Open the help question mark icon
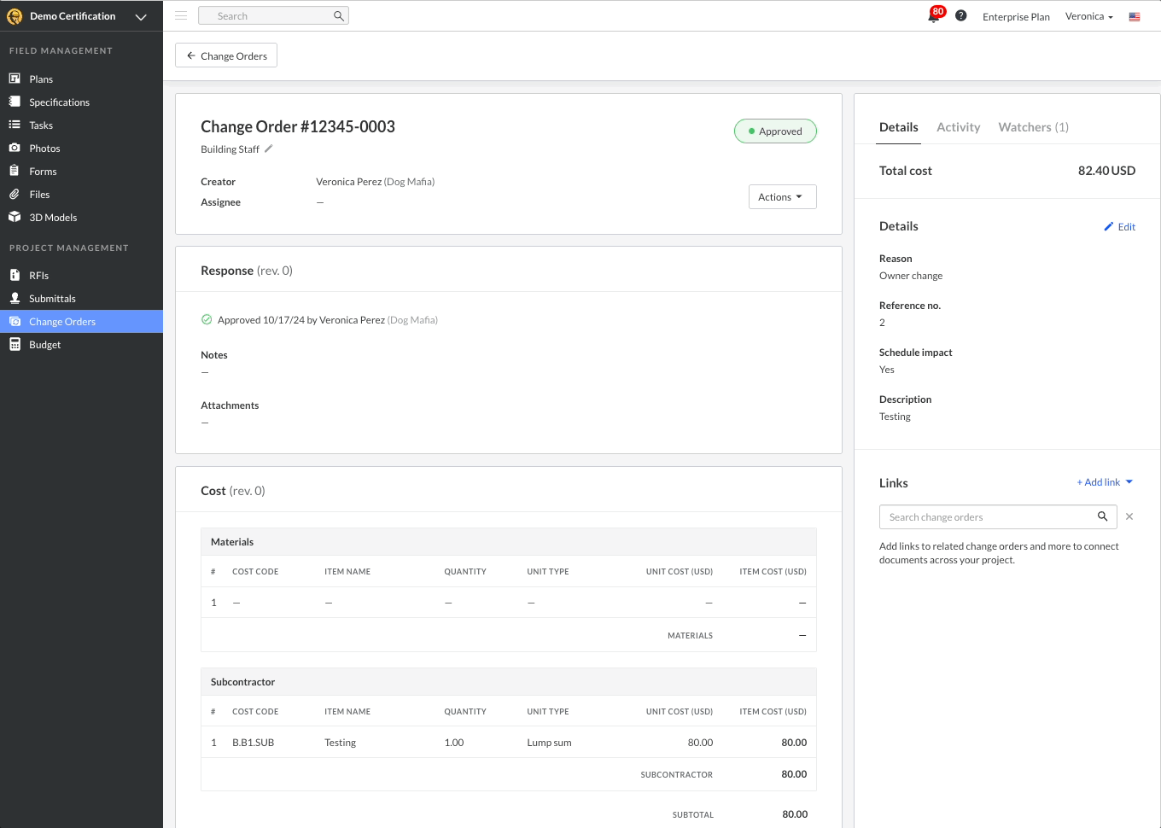 click(x=961, y=15)
